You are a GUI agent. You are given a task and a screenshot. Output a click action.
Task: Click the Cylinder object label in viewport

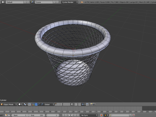click(3, 100)
